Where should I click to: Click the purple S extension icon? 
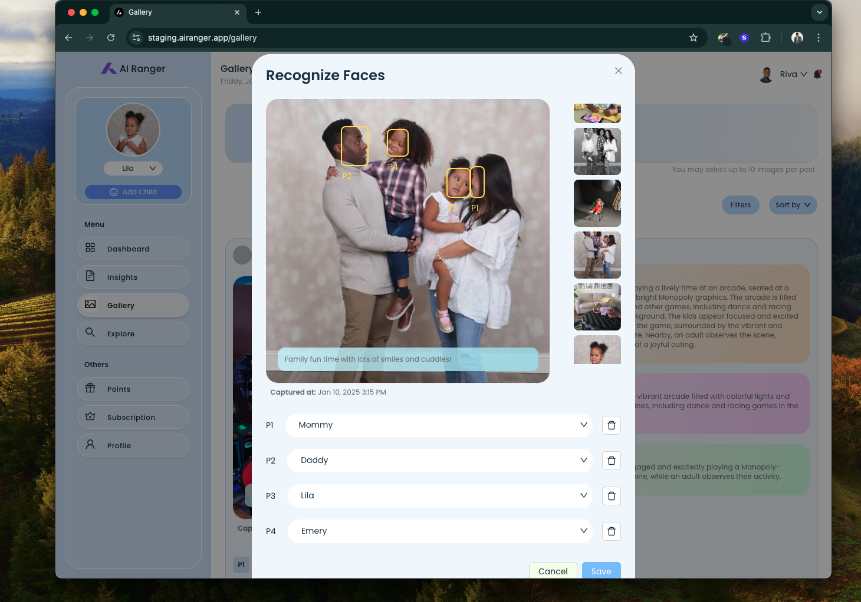pyautogui.click(x=744, y=38)
